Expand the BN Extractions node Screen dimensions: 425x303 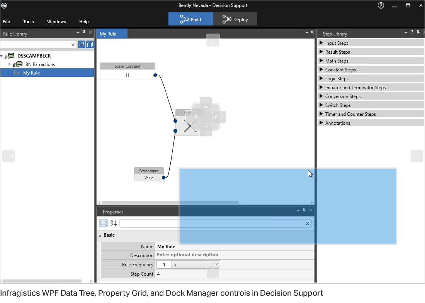click(x=10, y=64)
